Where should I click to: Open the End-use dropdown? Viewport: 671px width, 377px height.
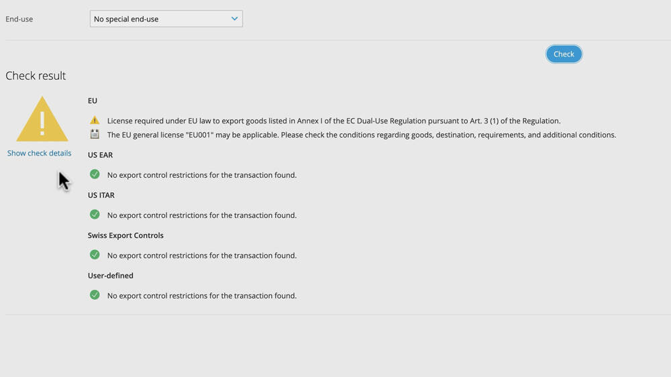(x=166, y=19)
